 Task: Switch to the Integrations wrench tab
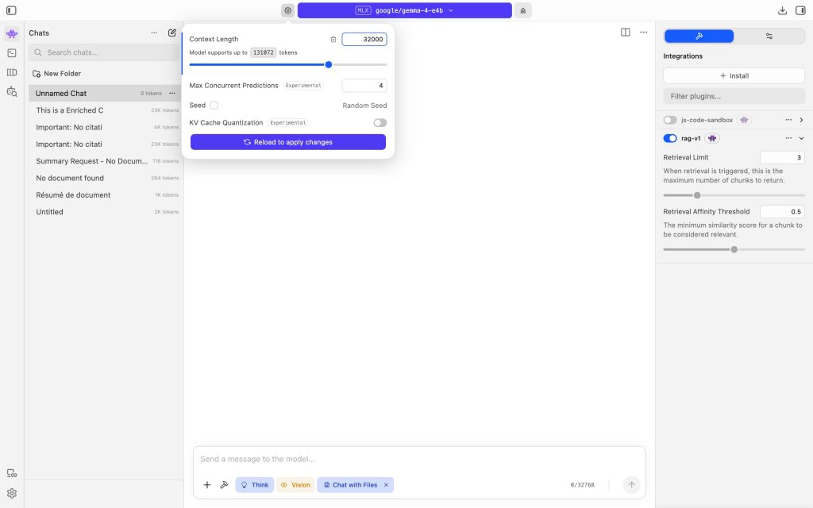click(699, 36)
